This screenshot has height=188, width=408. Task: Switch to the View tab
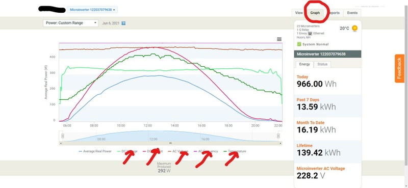[299, 13]
